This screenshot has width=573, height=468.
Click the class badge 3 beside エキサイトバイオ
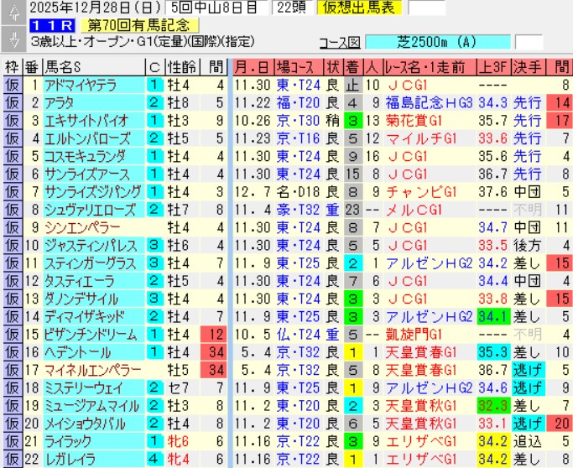tap(154, 120)
